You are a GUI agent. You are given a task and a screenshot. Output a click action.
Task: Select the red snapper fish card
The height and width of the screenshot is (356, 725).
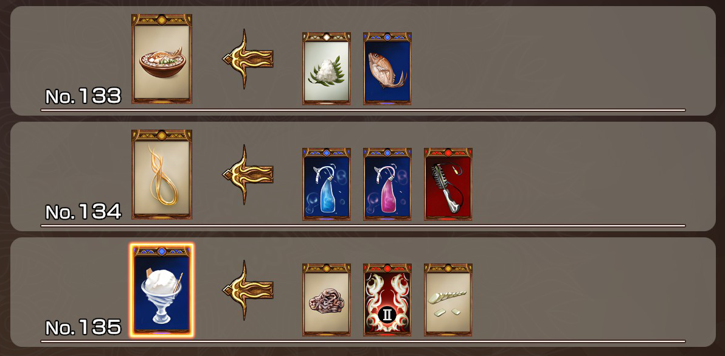click(387, 68)
